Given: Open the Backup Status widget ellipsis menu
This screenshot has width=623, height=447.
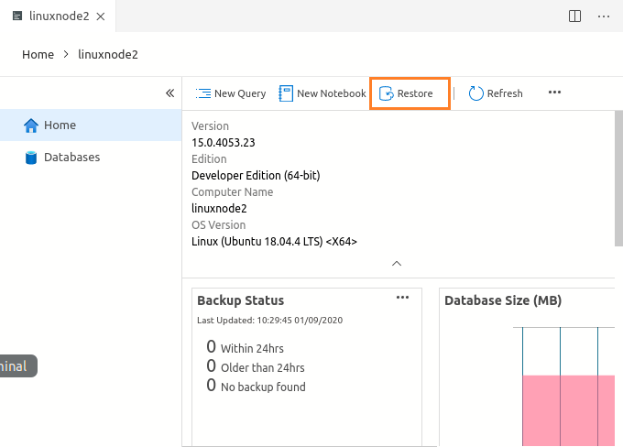Looking at the screenshot, I should click(402, 298).
